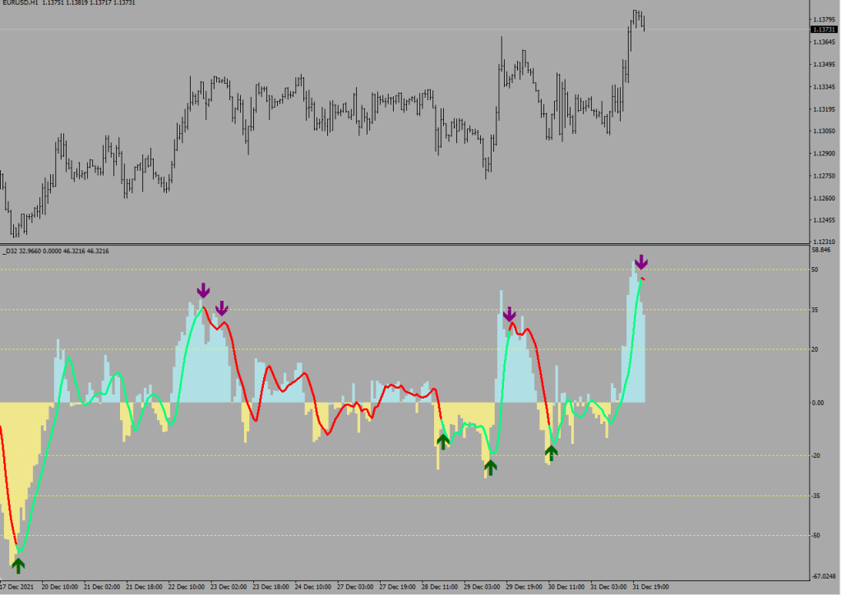Click the 27 Dec 03:00 time axis label
Screen dimensions: 841x595
pyautogui.click(x=355, y=588)
